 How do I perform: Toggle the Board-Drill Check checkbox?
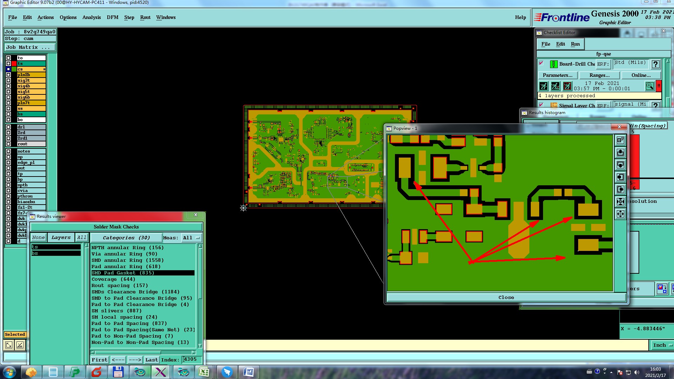tap(541, 64)
